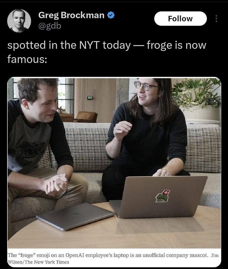Tap the brown leather chair in the background
The image size is (228, 269).
(85, 117)
